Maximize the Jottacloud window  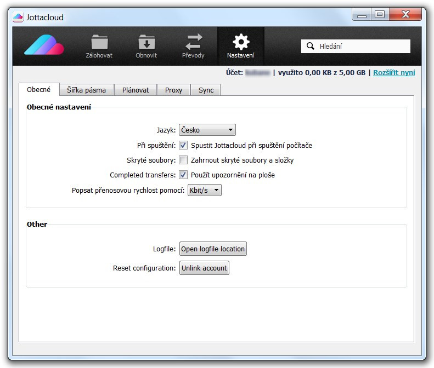pos(380,15)
